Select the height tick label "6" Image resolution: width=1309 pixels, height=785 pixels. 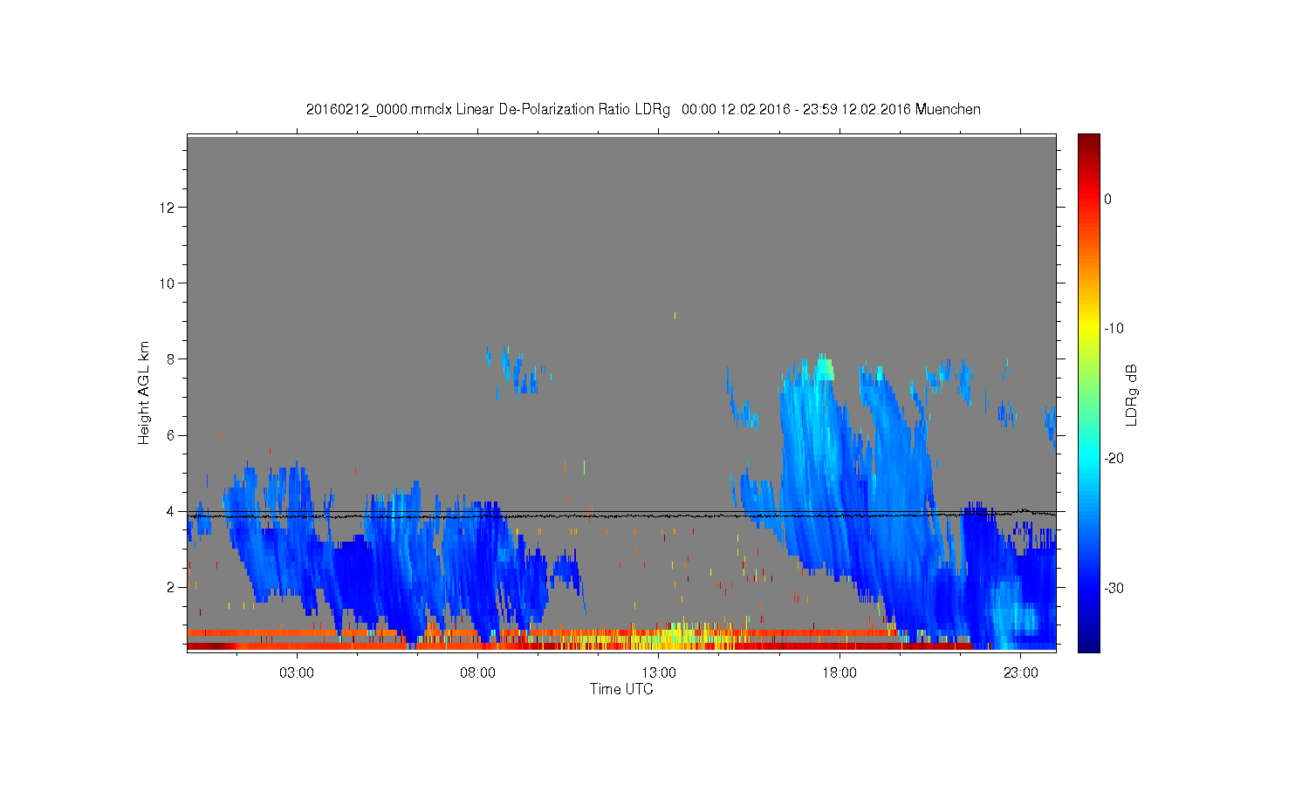click(172, 435)
